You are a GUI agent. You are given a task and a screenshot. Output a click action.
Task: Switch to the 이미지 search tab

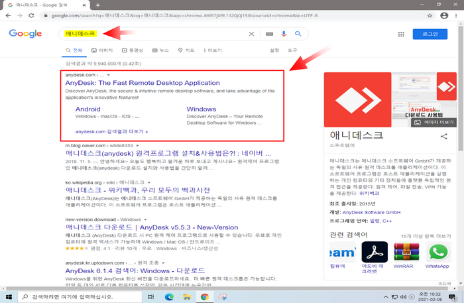point(102,50)
